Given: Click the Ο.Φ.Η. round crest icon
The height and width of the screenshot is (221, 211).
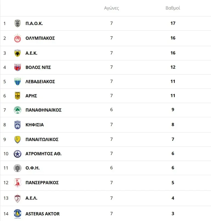Looking at the screenshot, I should 18,168.
